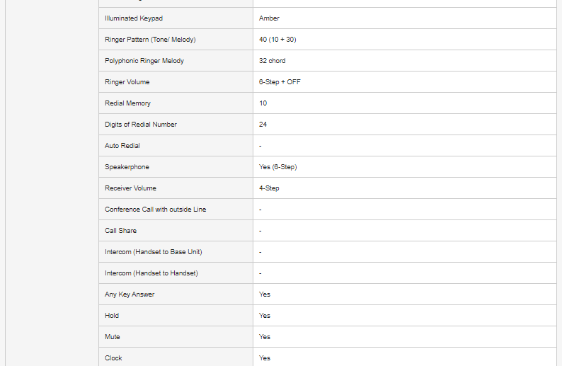This screenshot has width=562, height=366.
Task: Click the Redial Memory label
Action: (x=127, y=103)
